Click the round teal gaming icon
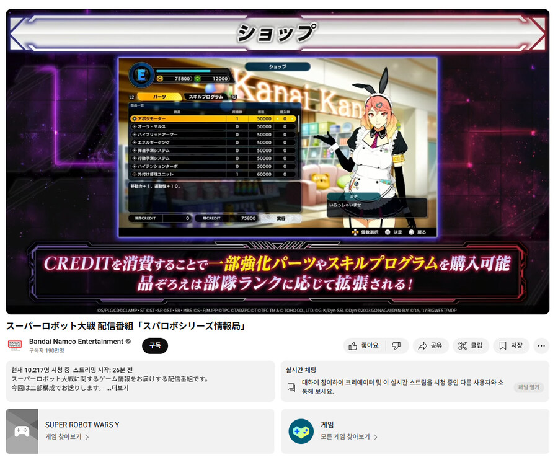Screen dimensions: 558x465 click(x=301, y=431)
